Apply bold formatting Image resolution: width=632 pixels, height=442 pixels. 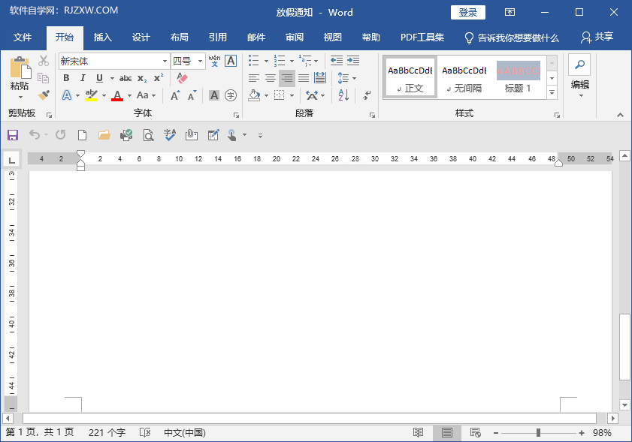(67, 77)
